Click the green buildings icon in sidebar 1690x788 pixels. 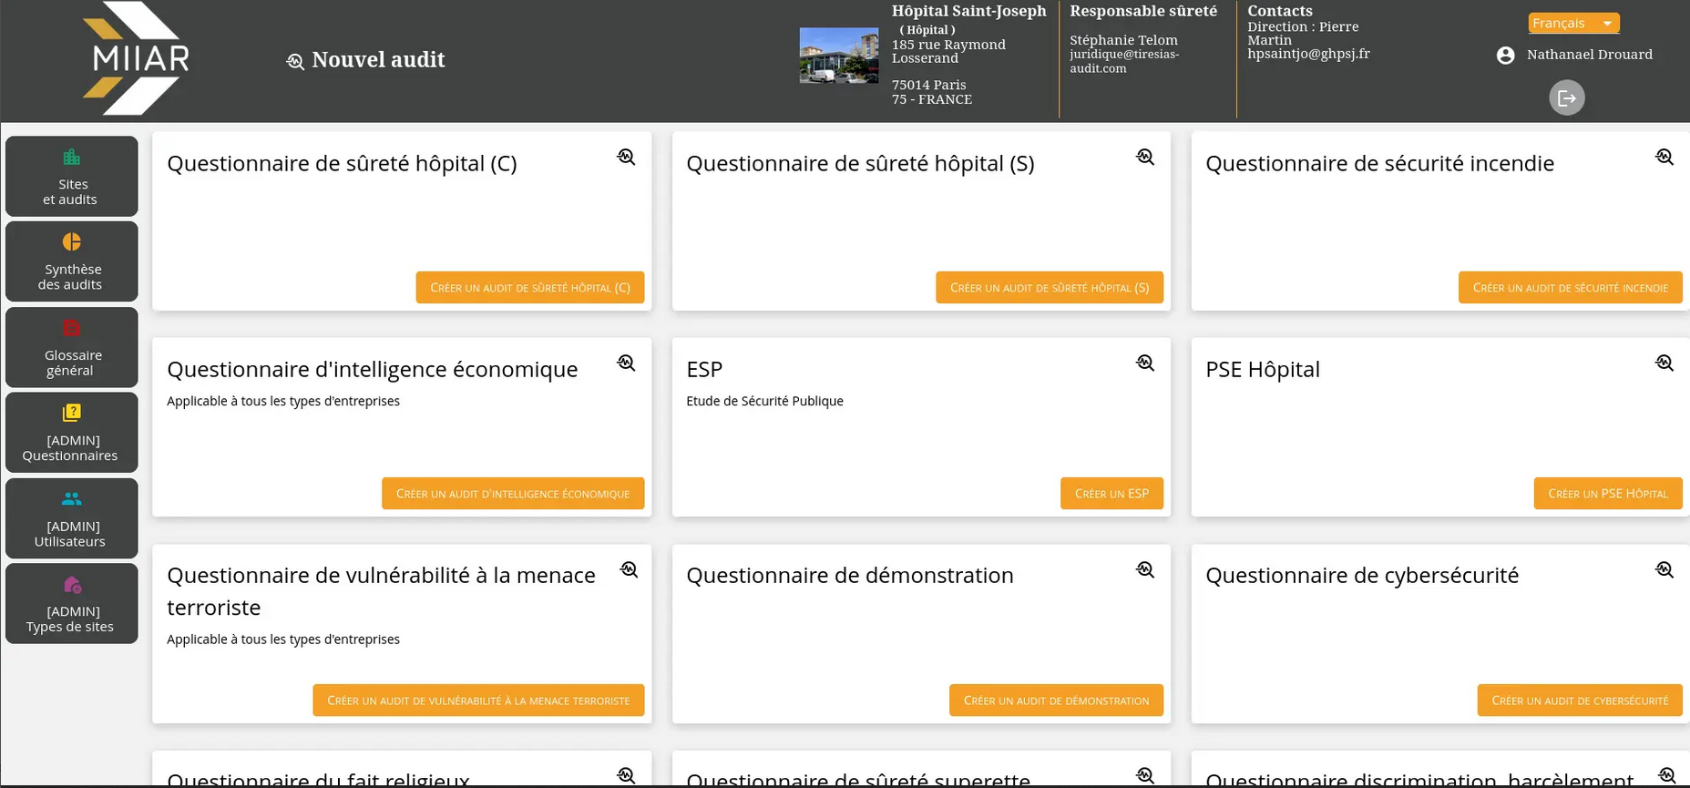pyautogui.click(x=72, y=157)
